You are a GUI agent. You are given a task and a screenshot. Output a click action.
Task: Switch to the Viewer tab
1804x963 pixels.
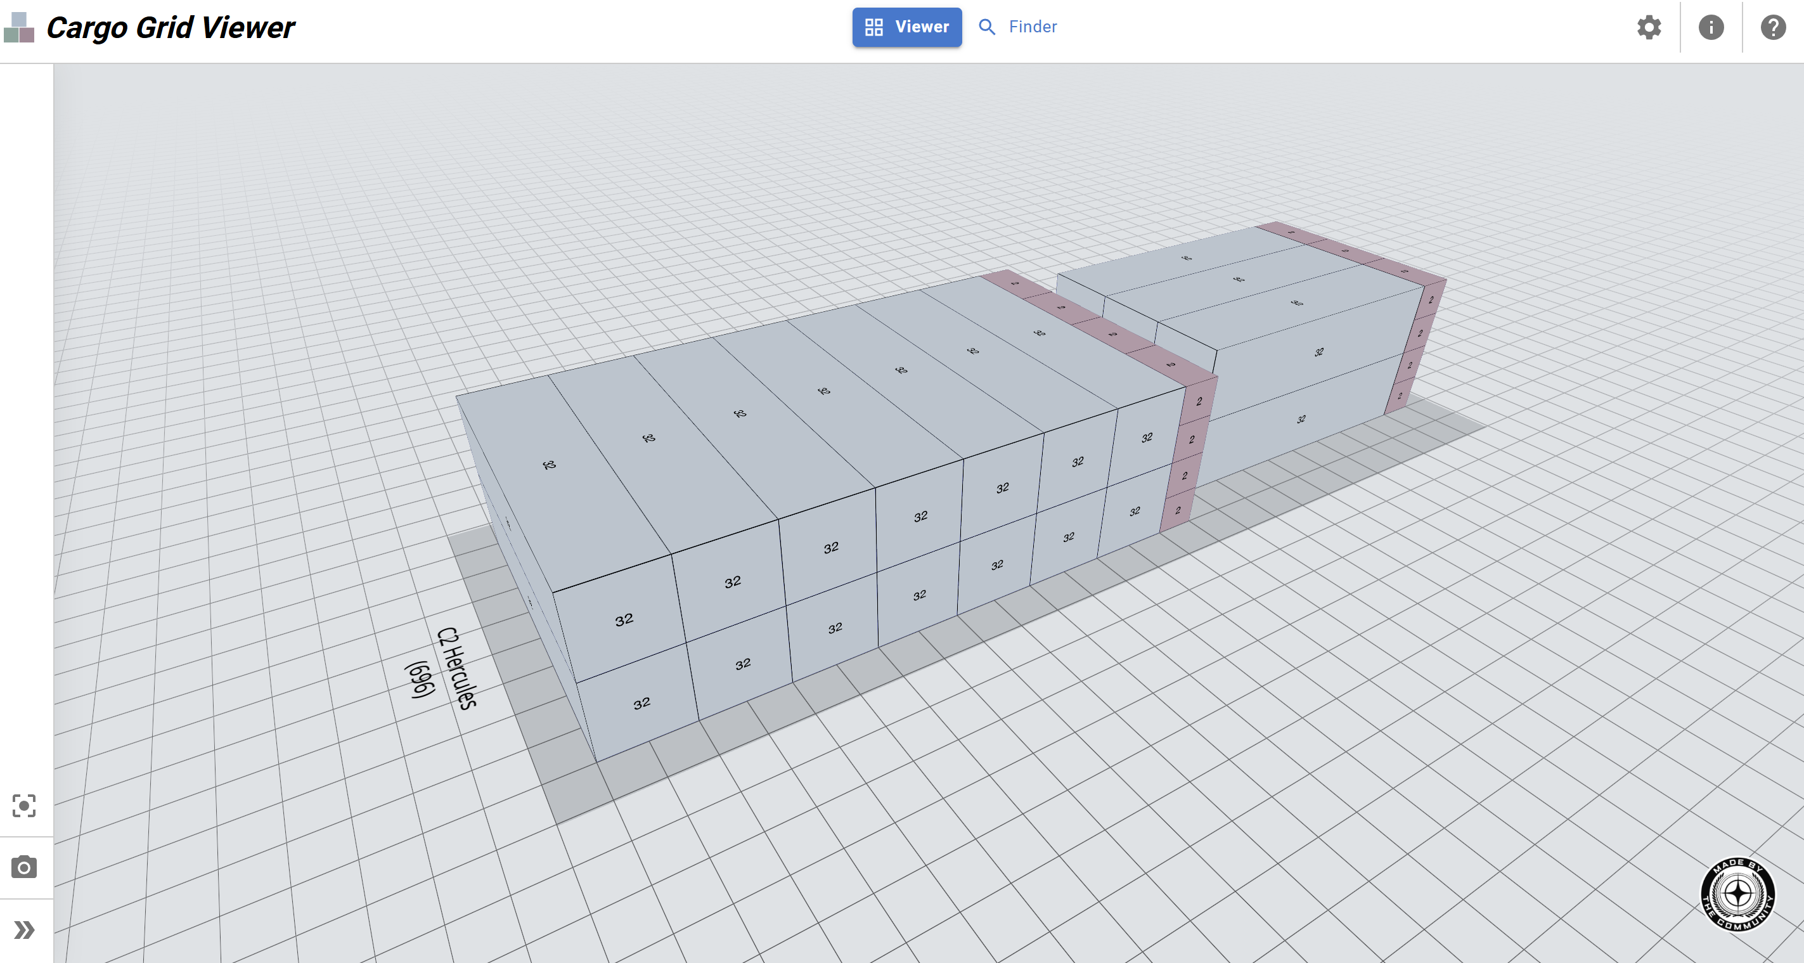(907, 27)
